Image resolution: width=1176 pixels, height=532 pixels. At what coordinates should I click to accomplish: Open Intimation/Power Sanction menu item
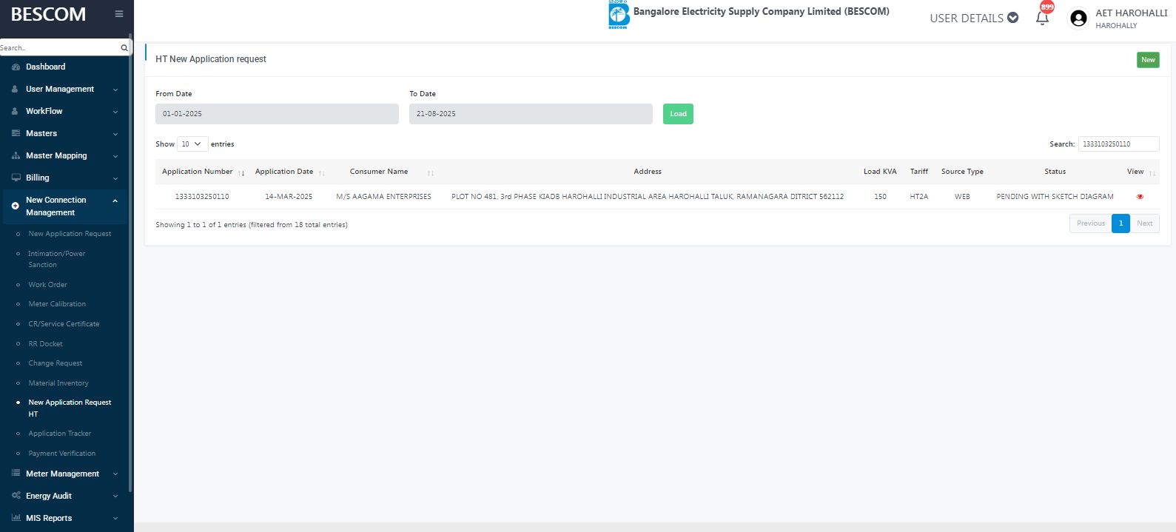(x=57, y=259)
